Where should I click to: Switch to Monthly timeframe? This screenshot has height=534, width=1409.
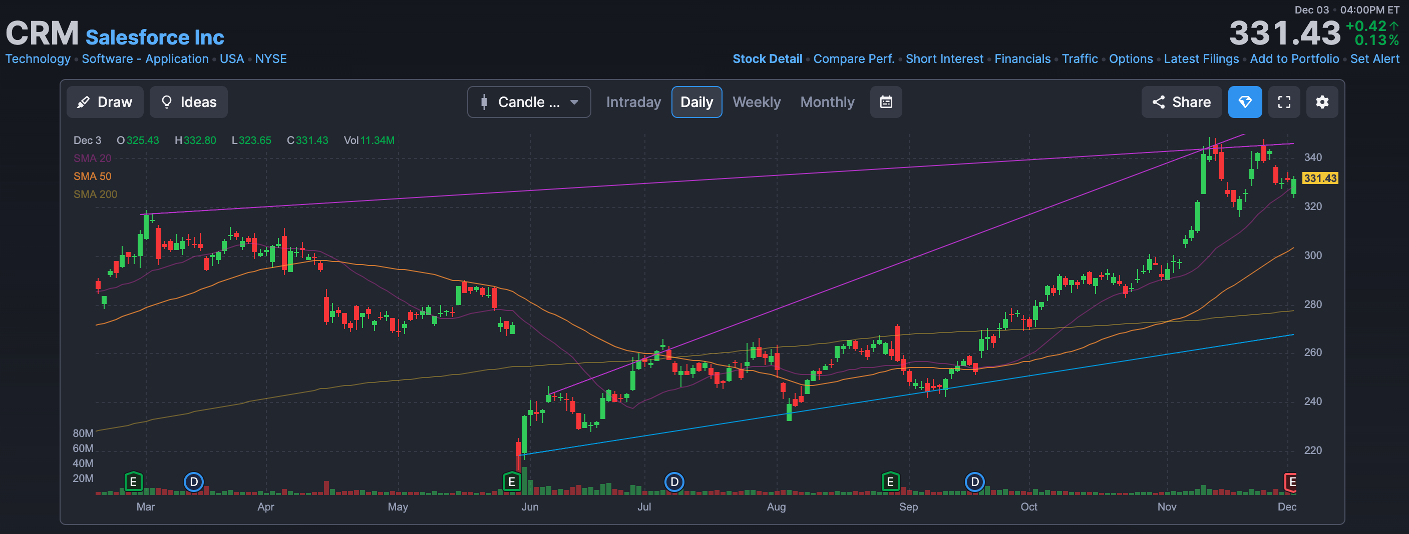[x=827, y=102]
